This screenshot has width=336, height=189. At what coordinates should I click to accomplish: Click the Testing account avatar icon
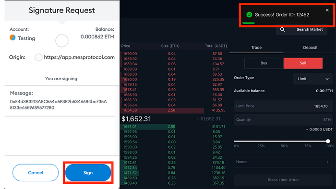(12, 38)
